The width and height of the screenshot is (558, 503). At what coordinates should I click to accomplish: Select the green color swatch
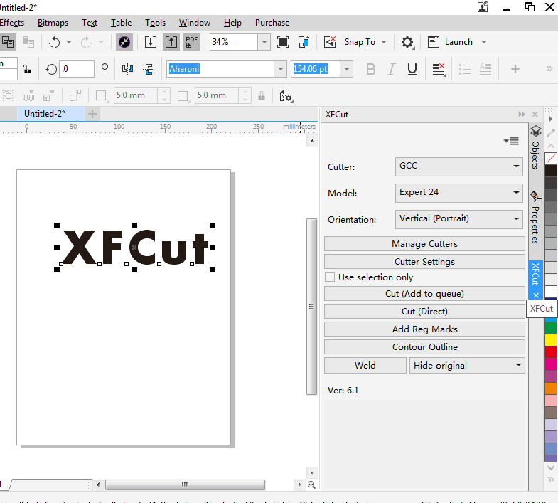[x=550, y=328]
